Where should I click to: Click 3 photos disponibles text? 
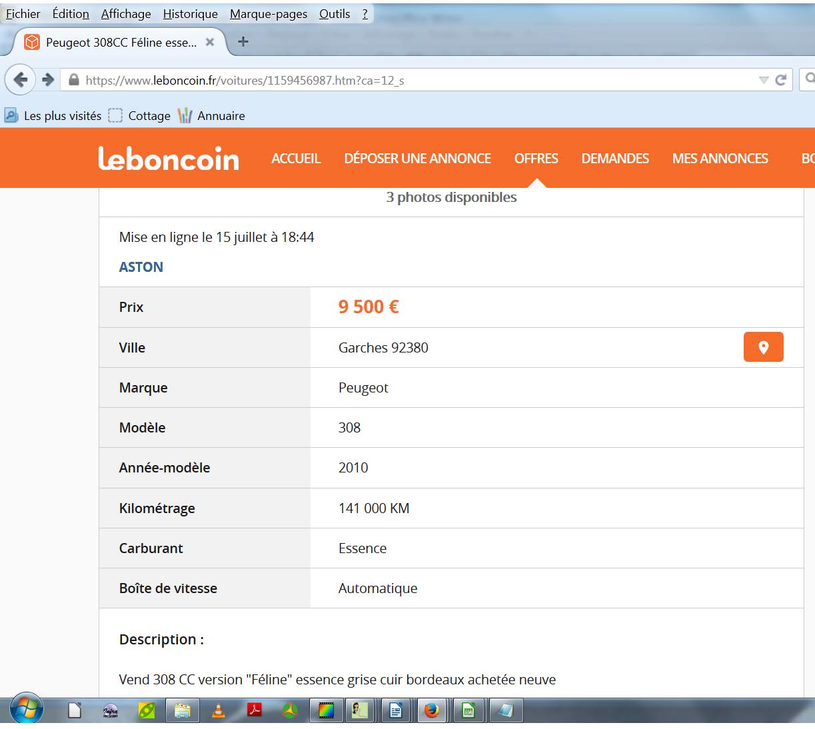[x=451, y=197]
